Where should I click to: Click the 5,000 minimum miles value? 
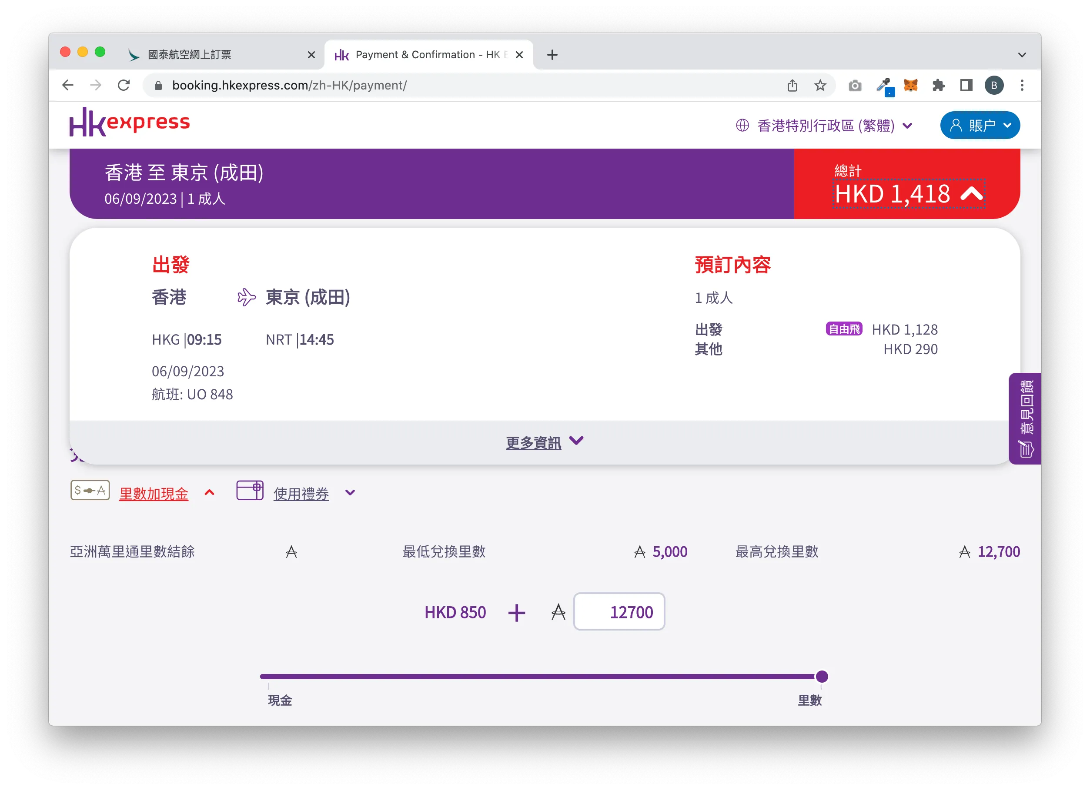tap(669, 552)
